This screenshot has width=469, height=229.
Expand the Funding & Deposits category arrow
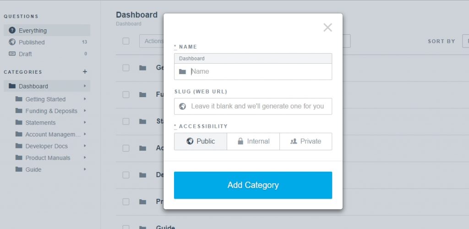85,111
